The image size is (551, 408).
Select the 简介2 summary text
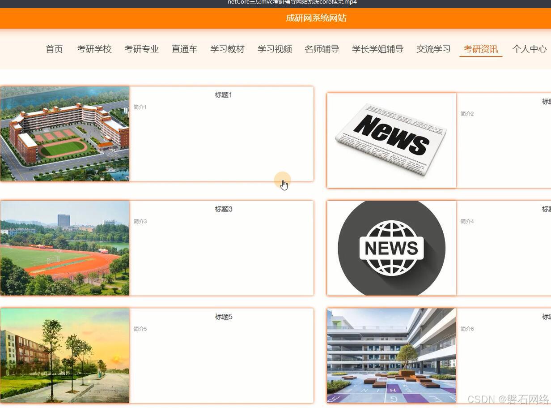[x=467, y=114]
